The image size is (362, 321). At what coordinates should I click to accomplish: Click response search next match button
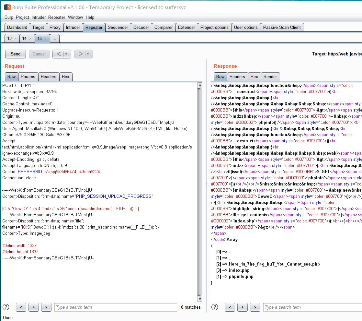[x=255, y=307]
